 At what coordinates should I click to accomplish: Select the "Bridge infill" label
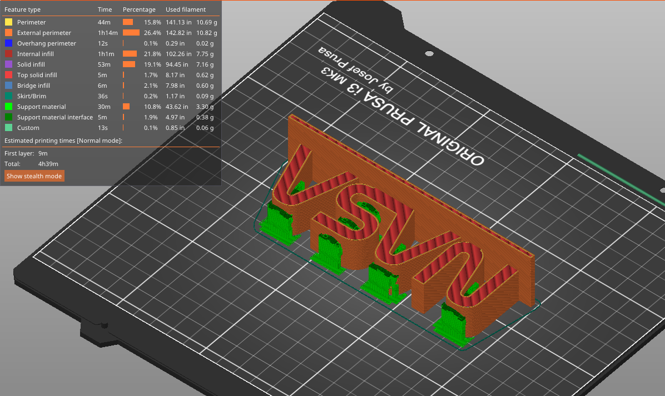click(x=33, y=86)
